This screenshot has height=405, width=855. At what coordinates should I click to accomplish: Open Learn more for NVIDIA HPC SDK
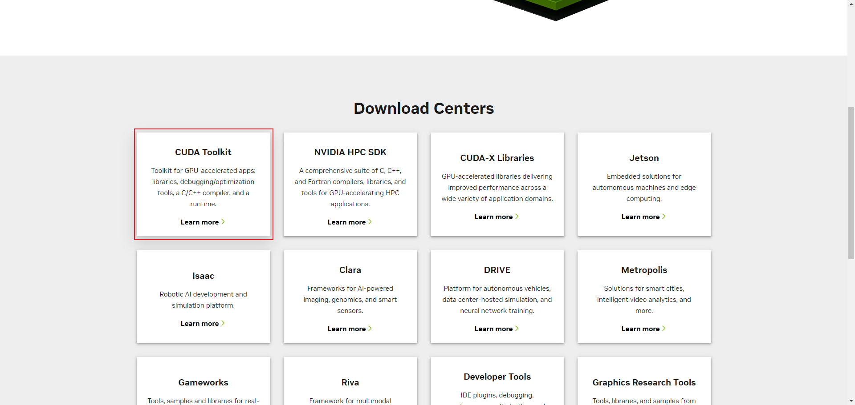[x=346, y=222]
